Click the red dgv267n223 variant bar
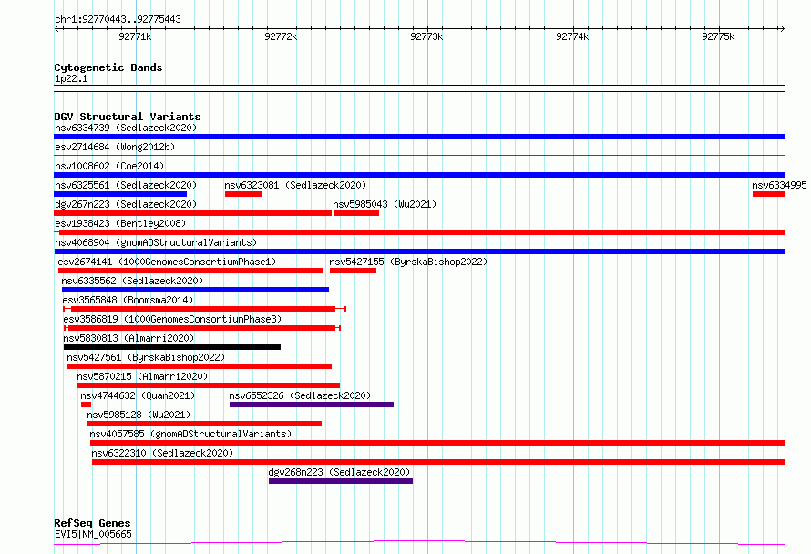Image resolution: width=811 pixels, height=554 pixels. (x=192, y=213)
